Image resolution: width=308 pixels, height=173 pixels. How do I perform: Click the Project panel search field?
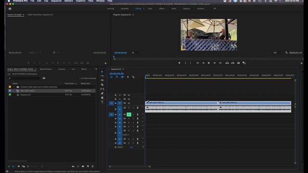[24, 78]
